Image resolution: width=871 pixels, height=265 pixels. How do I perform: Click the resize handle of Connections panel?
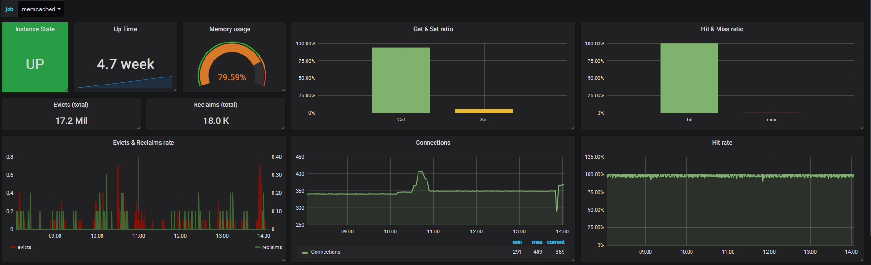(573, 260)
